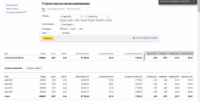Click the 'май 2018' row label
Screen dimensions: 200x102
(9, 92)
